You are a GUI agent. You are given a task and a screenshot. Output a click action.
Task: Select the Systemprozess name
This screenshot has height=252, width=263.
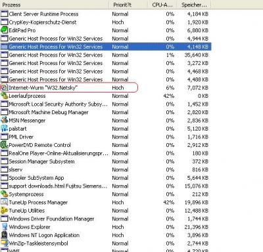(x=26, y=194)
